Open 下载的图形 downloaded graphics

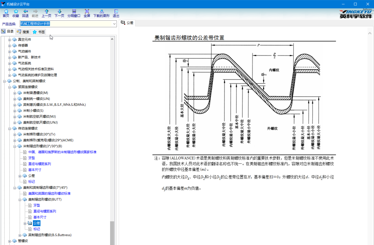pyautogui.click(x=101, y=13)
